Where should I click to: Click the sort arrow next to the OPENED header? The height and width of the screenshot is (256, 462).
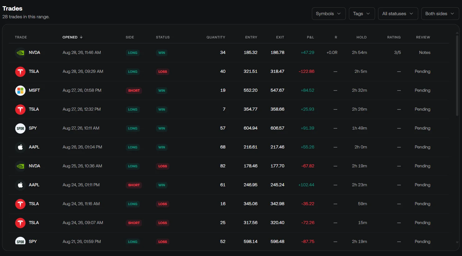pos(81,37)
